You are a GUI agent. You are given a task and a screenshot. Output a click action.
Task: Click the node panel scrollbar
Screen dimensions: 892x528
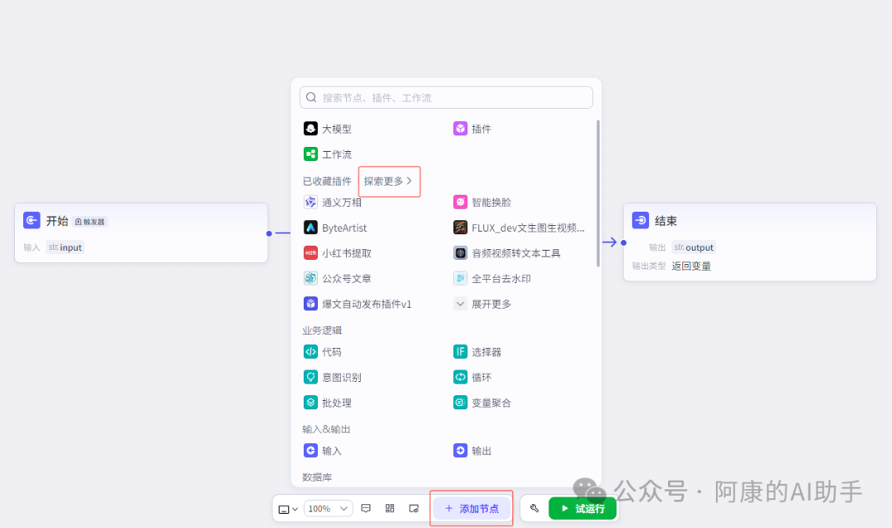pos(598,193)
